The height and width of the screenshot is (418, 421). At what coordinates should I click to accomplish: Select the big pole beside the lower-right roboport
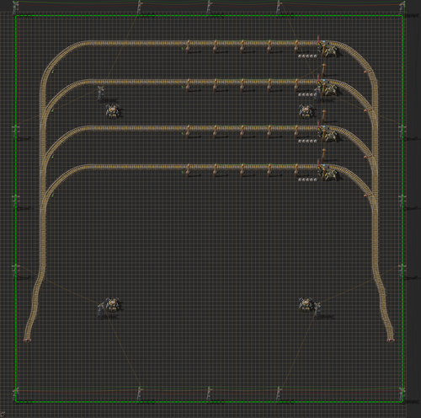click(317, 310)
